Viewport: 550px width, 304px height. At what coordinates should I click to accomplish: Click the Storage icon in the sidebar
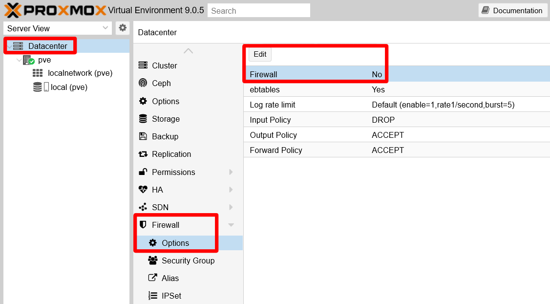(x=144, y=119)
